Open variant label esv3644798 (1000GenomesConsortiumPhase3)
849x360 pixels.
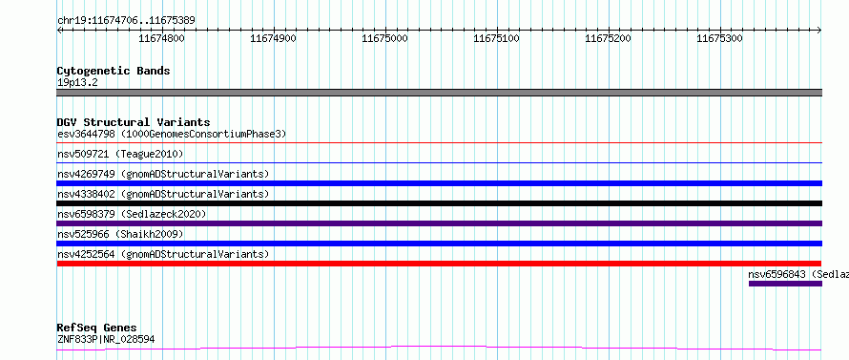point(172,134)
